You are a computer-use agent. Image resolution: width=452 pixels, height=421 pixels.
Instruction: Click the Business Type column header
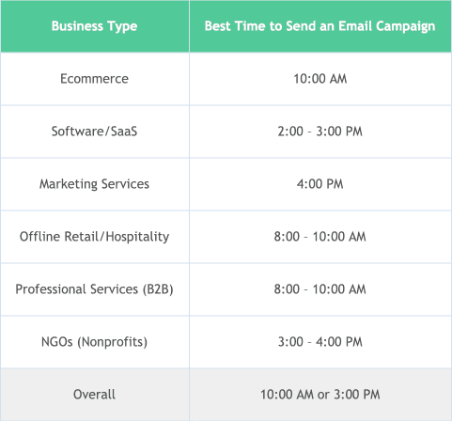tap(95, 26)
